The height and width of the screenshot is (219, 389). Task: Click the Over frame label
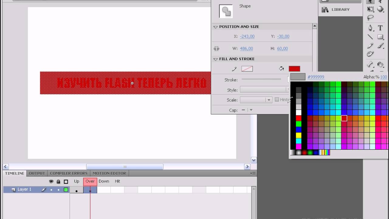tap(90, 181)
